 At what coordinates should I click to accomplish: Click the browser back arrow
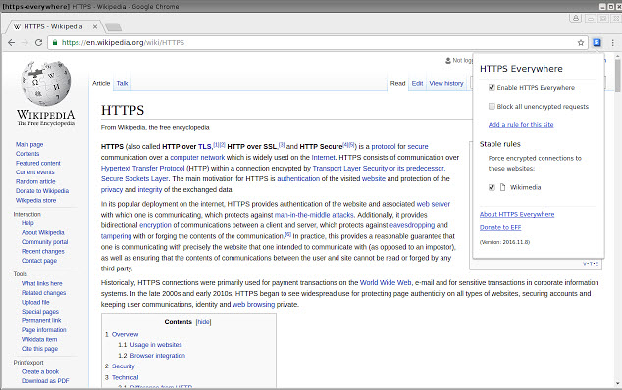pyautogui.click(x=11, y=42)
